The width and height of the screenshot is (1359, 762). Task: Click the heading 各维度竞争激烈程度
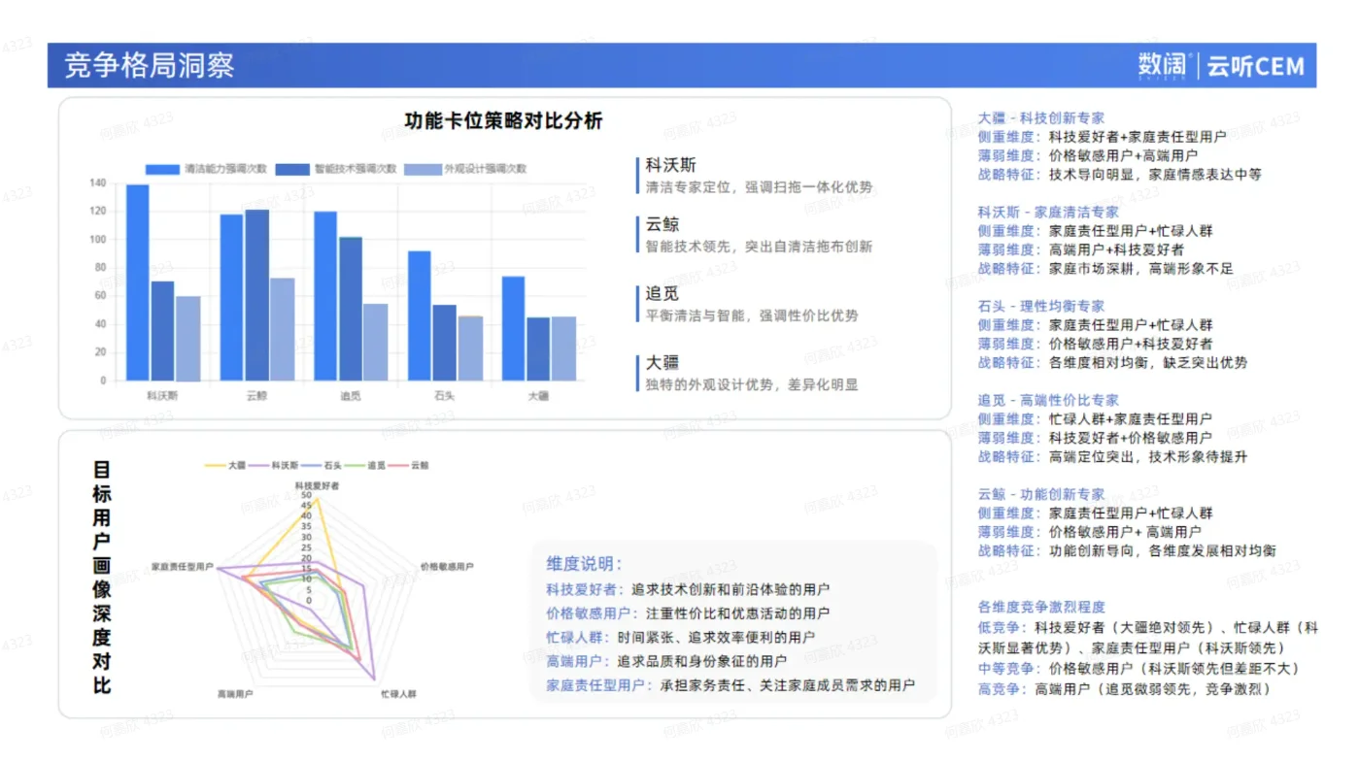click(x=1040, y=607)
